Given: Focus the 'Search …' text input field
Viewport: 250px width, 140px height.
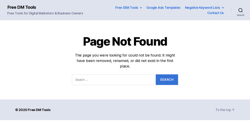Looking at the screenshot, I should click(113, 79).
